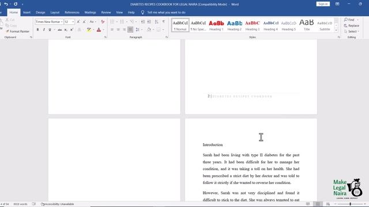Click the spelling proofing icon in status bar
This screenshot has height=207, width=369.
(x=34, y=204)
